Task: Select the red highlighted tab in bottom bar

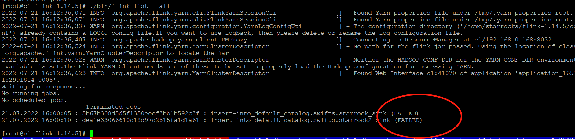Action: tap(159, 138)
